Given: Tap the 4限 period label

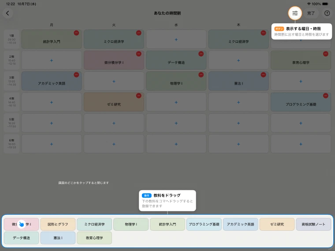Looking at the screenshot, I should click(12, 102).
